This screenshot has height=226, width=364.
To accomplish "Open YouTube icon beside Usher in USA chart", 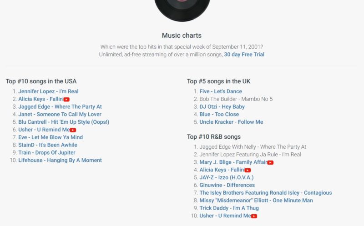I will click(x=73, y=130).
